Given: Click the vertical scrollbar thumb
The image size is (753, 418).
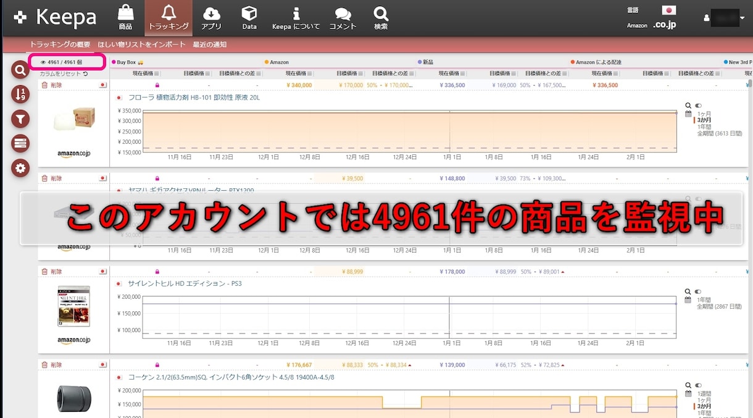Looking at the screenshot, I should coord(749,84).
